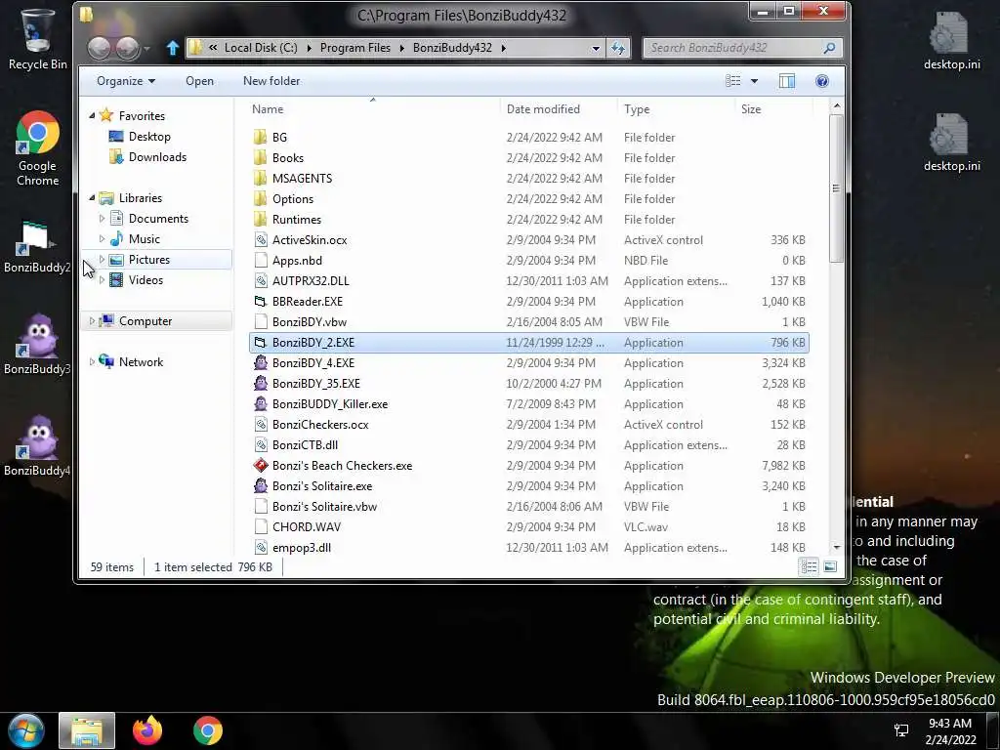Click Show desktop button at taskbar edge

992,731
